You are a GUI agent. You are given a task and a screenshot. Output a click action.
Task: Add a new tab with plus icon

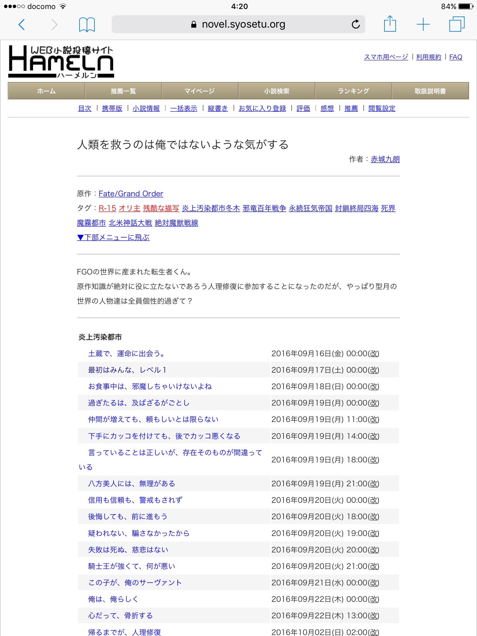click(423, 24)
